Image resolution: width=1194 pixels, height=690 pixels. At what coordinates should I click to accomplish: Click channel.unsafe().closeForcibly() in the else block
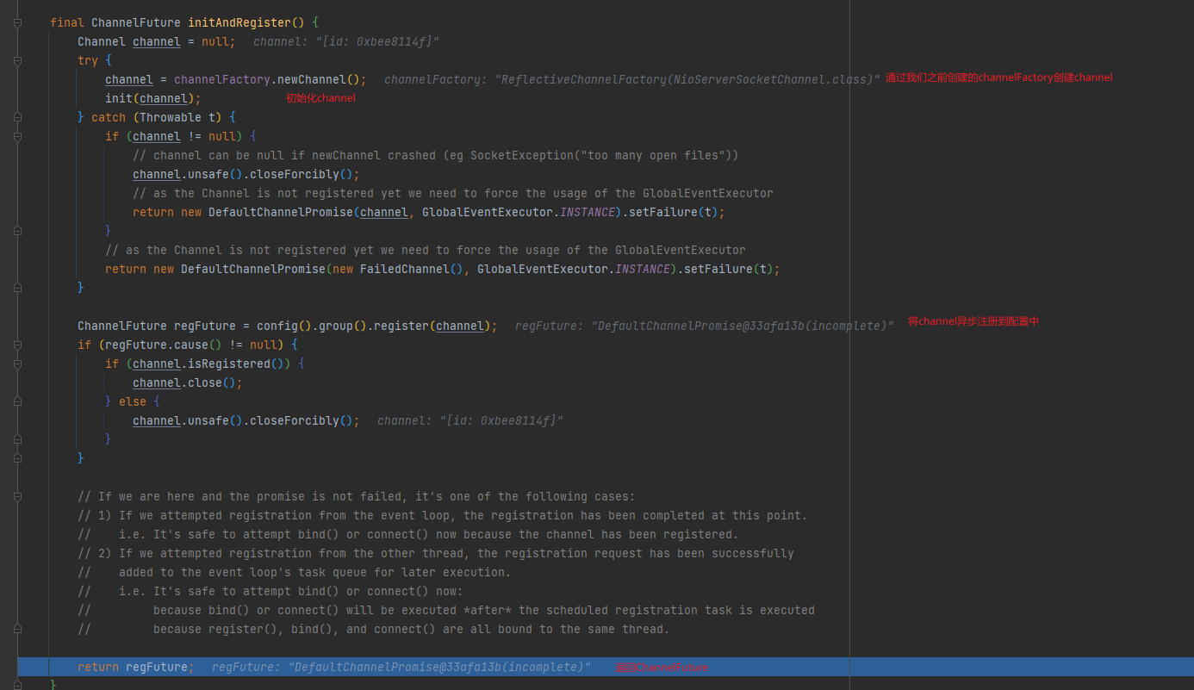pos(243,421)
